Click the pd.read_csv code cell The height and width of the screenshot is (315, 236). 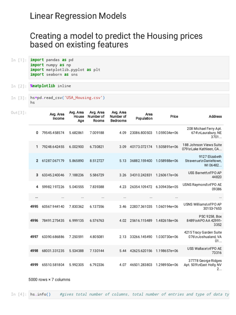click(x=129, y=100)
